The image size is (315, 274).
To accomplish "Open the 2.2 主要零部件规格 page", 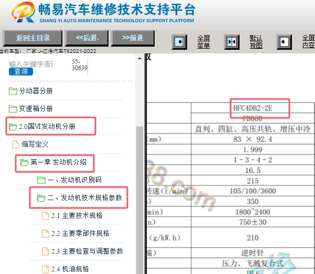I will click(x=80, y=234).
